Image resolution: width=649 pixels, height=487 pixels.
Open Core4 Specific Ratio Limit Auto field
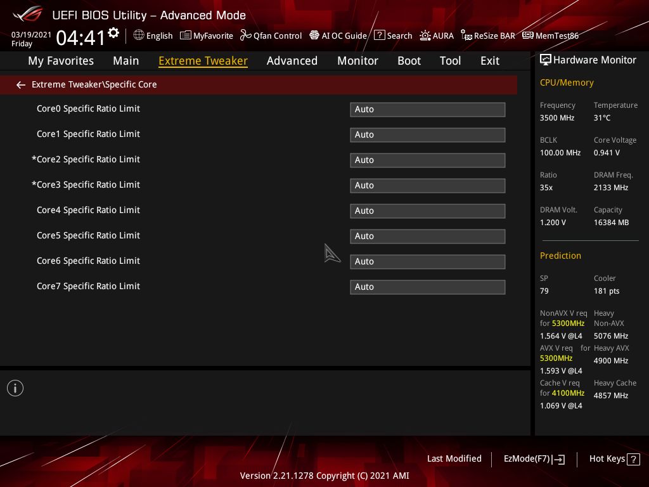coord(428,211)
